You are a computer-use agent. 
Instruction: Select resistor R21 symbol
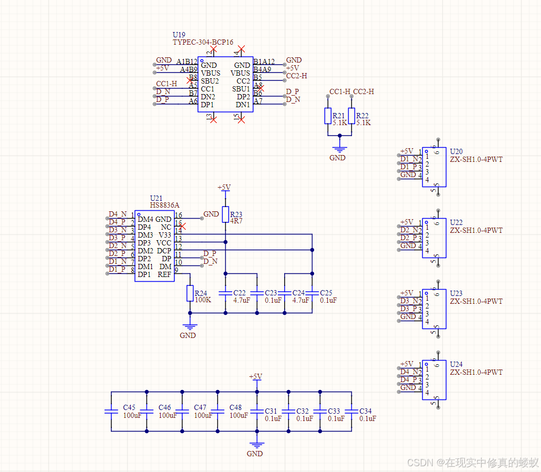[x=328, y=116]
